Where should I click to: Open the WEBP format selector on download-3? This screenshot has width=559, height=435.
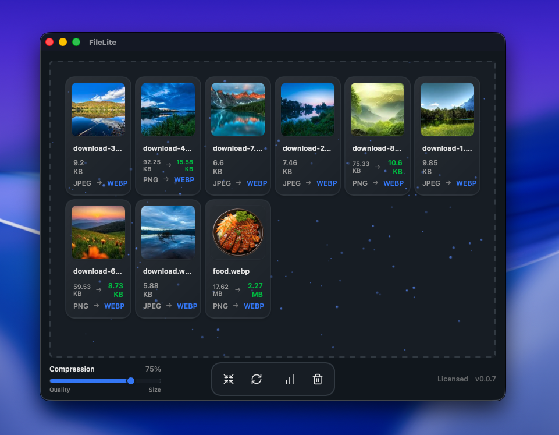pos(117,183)
